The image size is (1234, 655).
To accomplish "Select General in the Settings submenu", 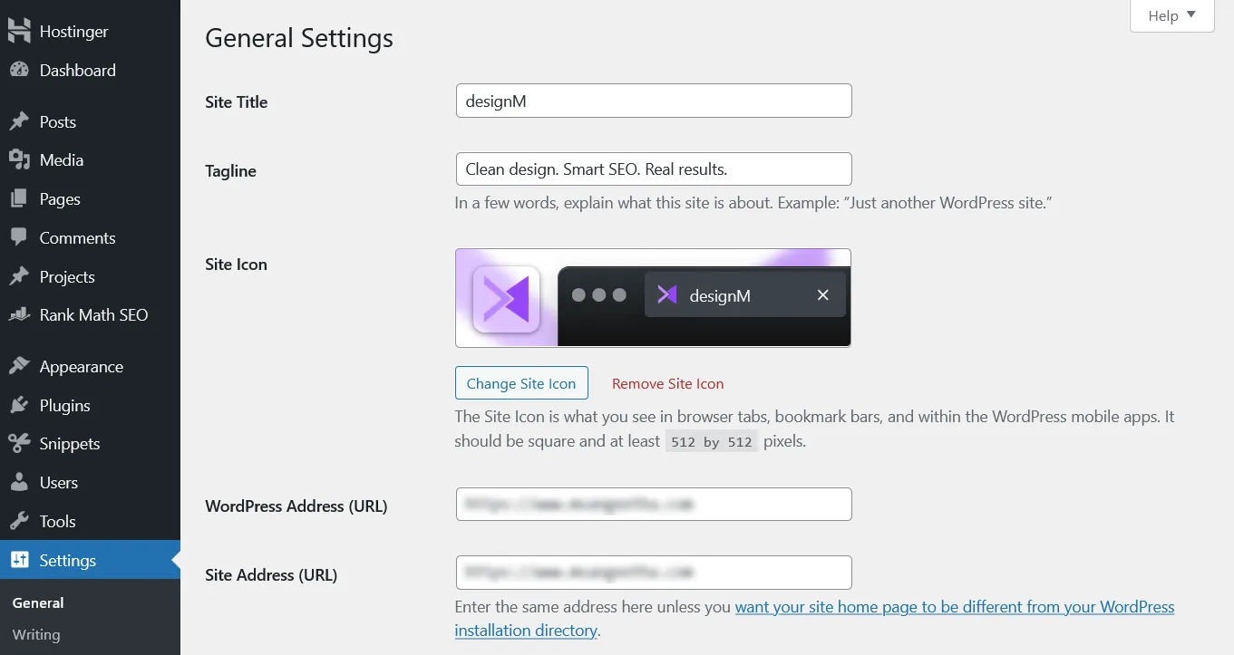I will 37,602.
